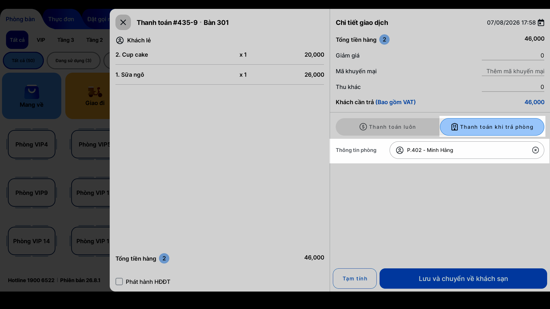Switch to the Thực đơn tab
This screenshot has height=309, width=550.
point(61,19)
